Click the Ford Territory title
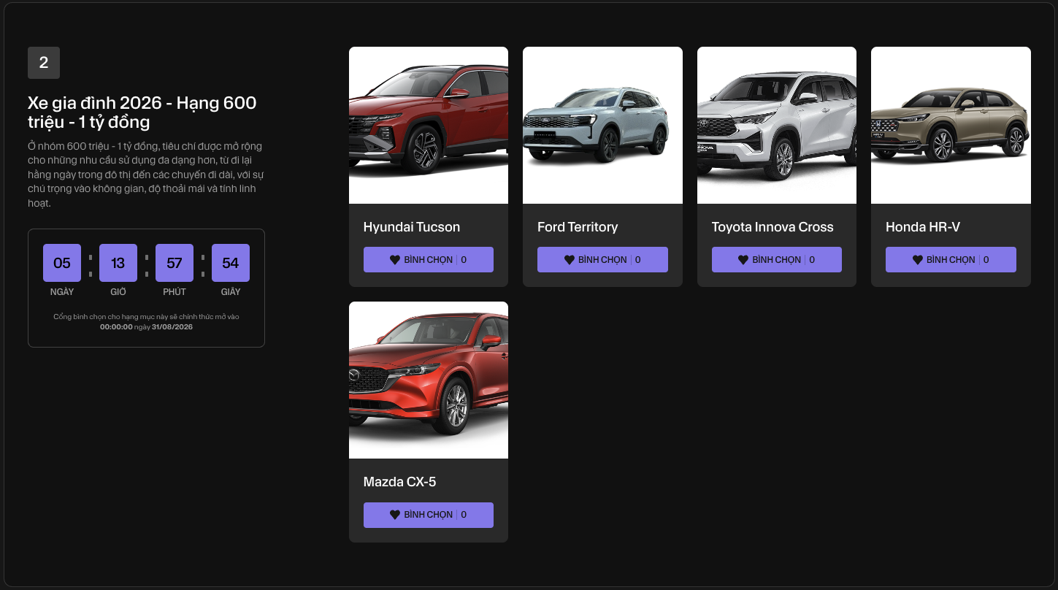The image size is (1058, 590). click(x=578, y=227)
